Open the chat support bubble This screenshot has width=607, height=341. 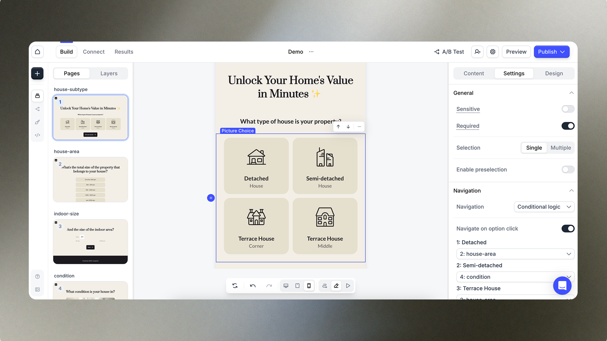tap(562, 285)
